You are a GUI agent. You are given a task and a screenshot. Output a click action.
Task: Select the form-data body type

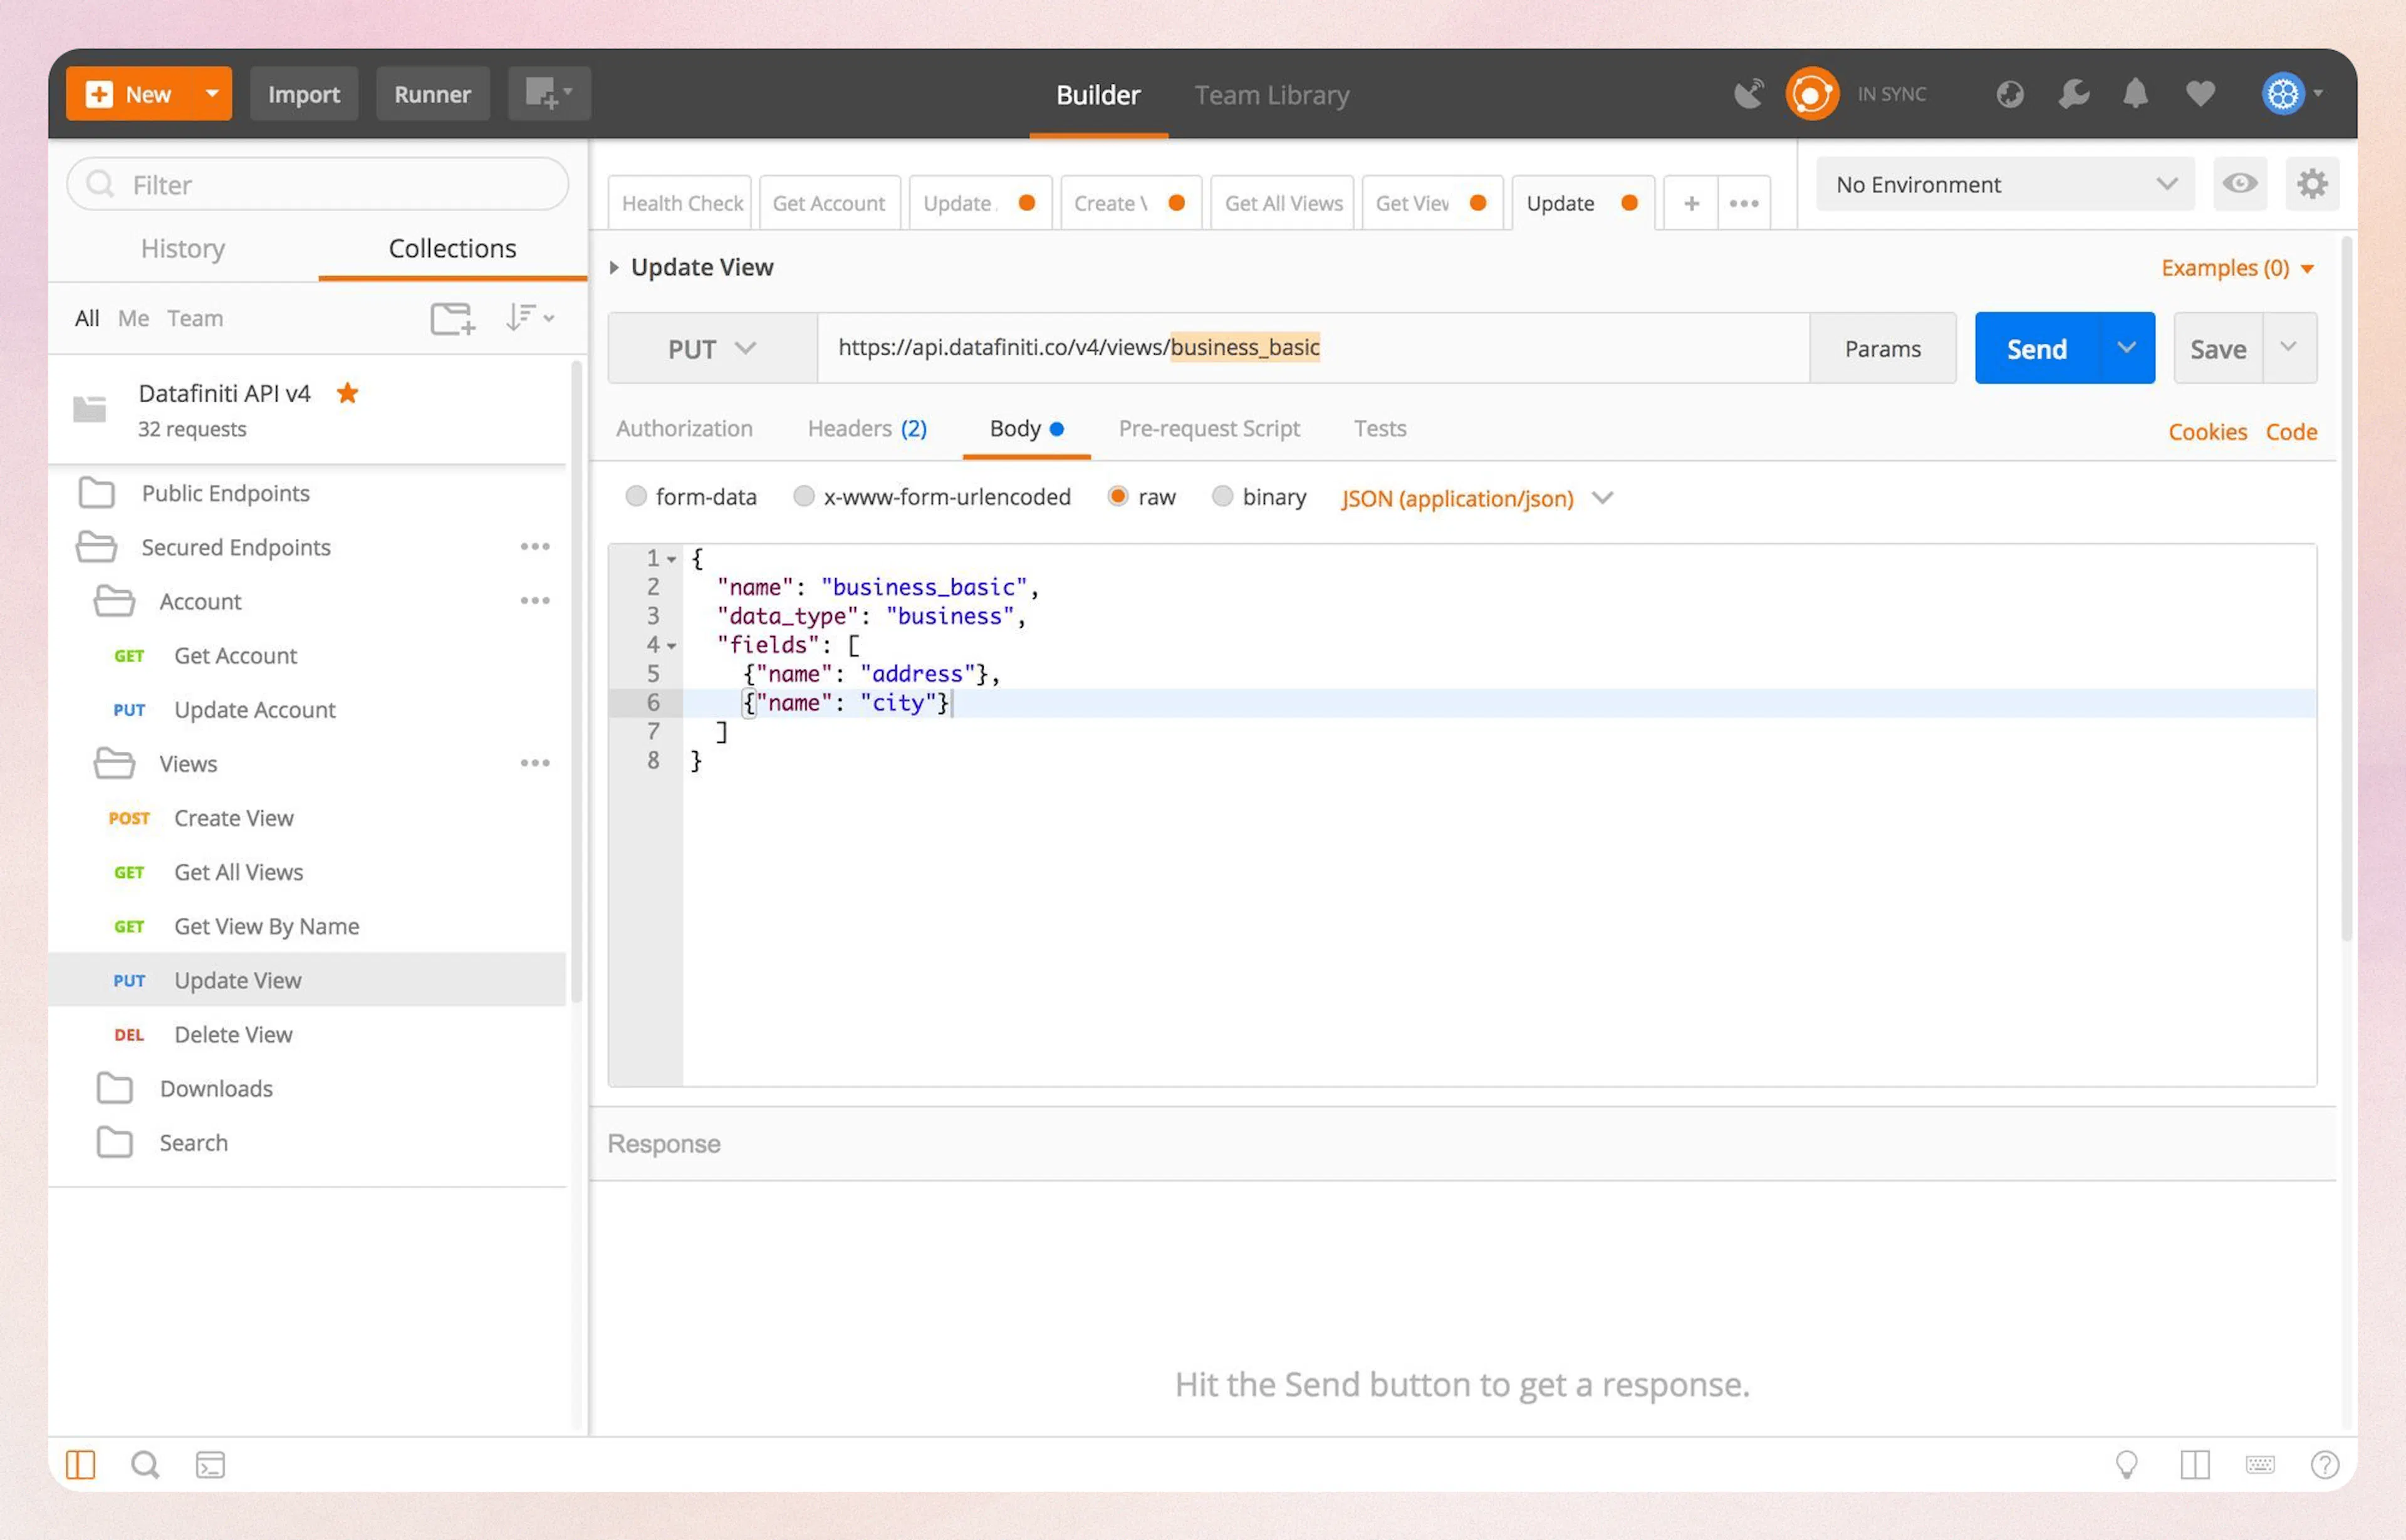point(637,497)
